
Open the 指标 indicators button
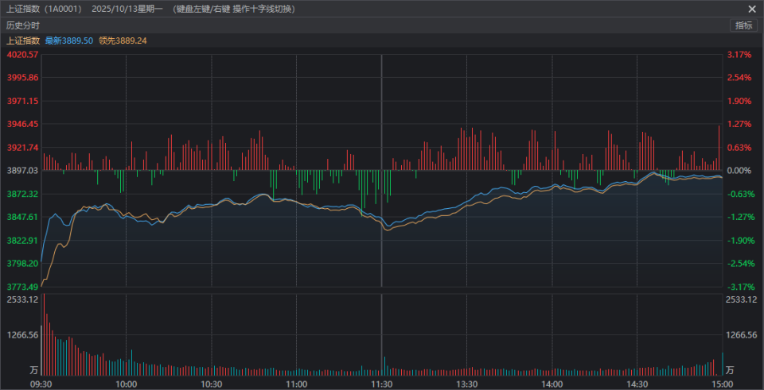point(743,25)
